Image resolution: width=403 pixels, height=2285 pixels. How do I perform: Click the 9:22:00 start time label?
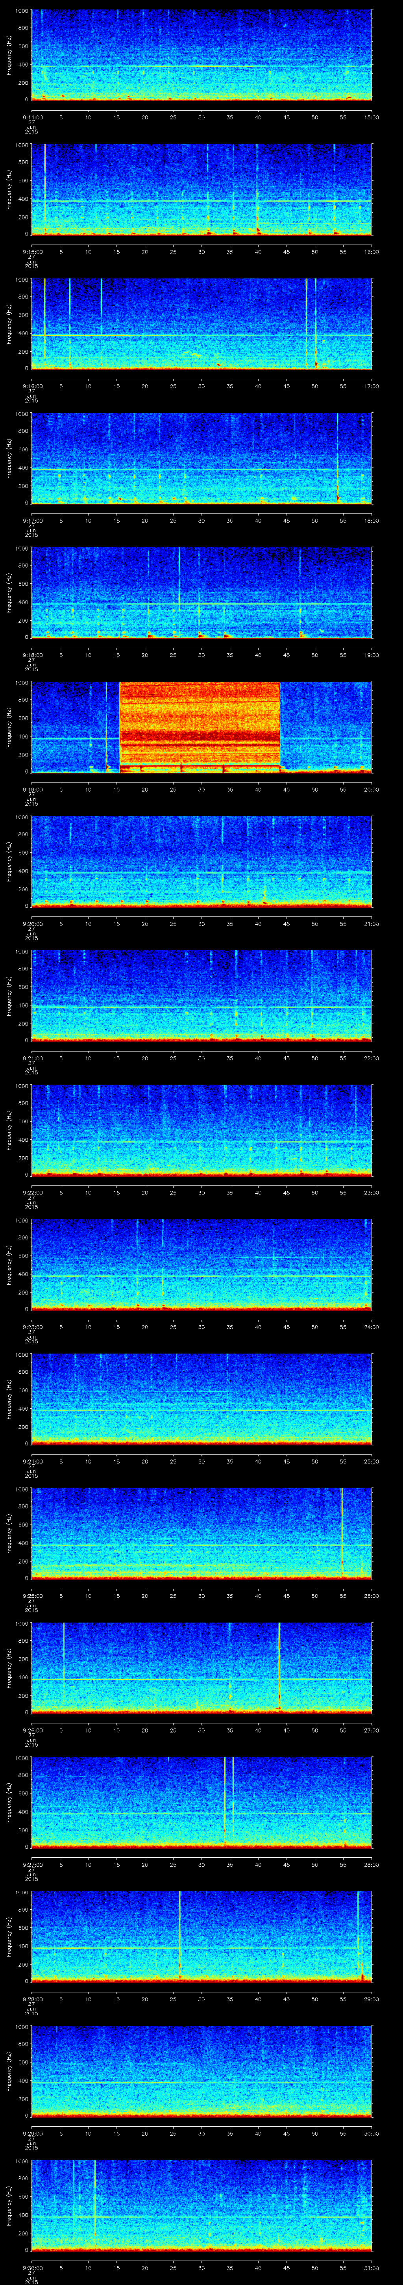33,1193
